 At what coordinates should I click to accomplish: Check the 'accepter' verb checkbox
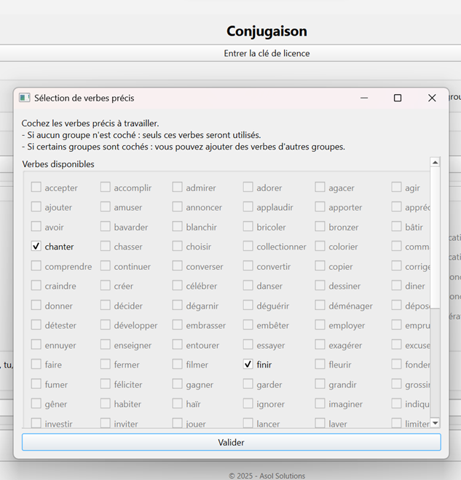pyautogui.click(x=36, y=187)
